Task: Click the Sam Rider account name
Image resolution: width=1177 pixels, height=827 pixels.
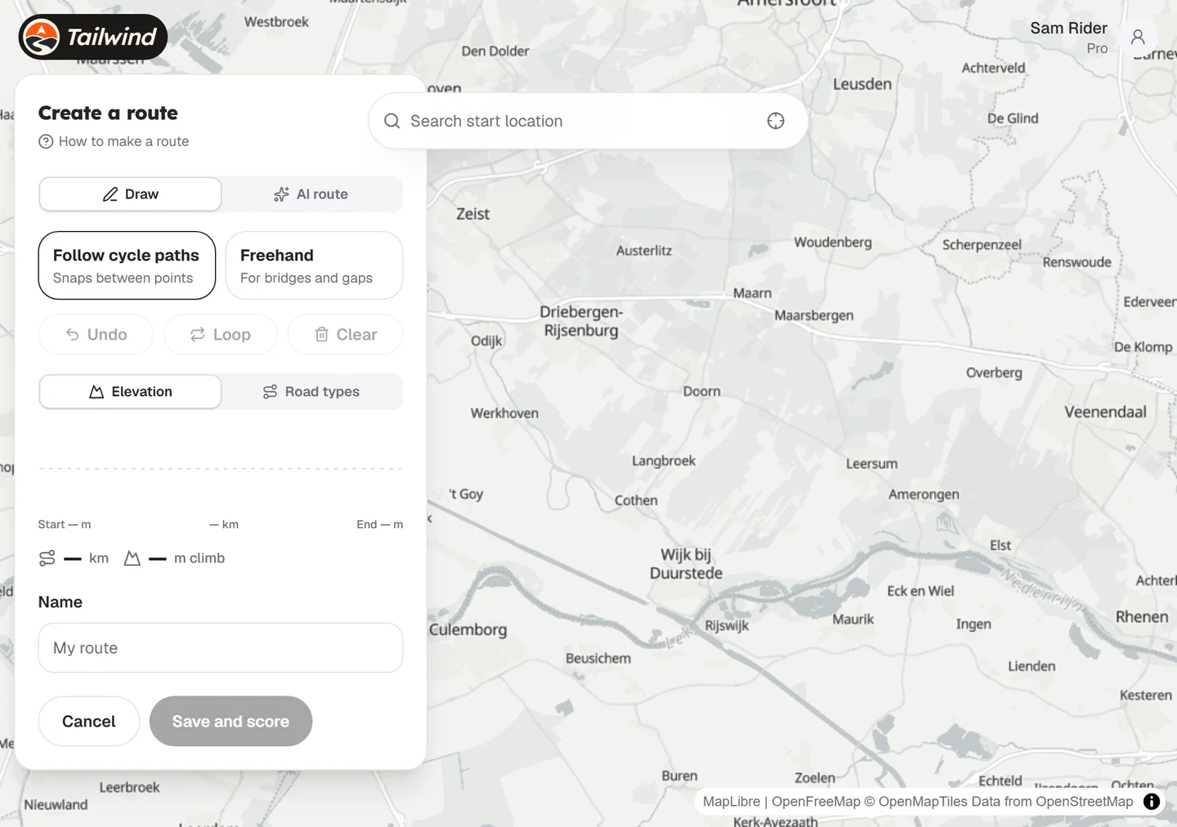Action: click(1068, 28)
